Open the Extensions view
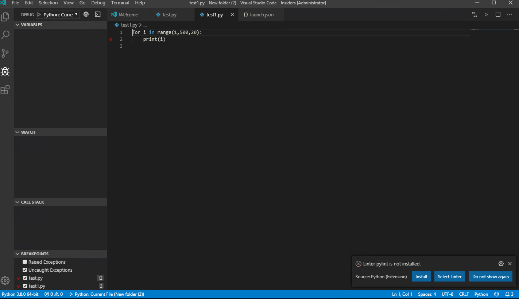The width and height of the screenshot is (519, 299). (5, 90)
